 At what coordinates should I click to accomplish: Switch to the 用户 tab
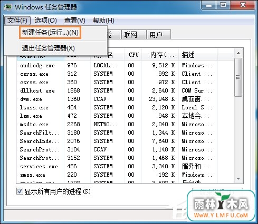coord(158,35)
